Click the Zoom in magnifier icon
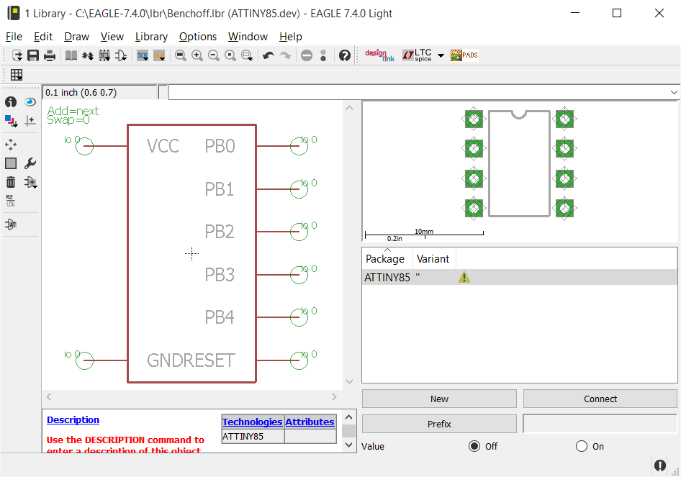 197,55
